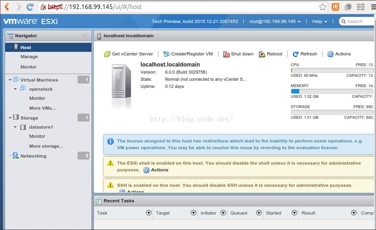This screenshot has width=376, height=230.
Task: Collapse the Storage tree node
Action: [10, 118]
